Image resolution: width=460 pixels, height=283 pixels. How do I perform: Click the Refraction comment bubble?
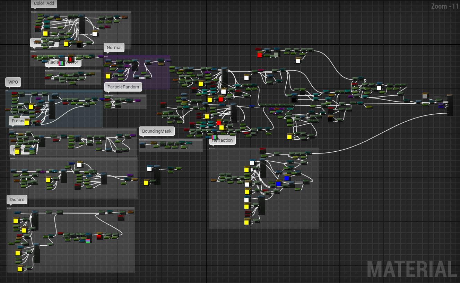(223, 140)
